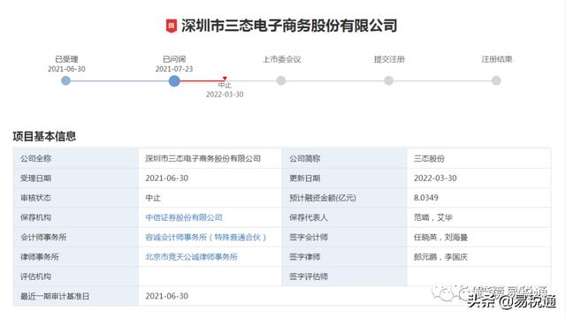Click the 注册结果 timeline node dot

(496, 80)
